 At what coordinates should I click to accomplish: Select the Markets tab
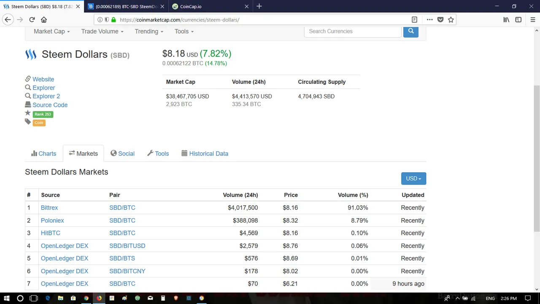click(x=83, y=154)
